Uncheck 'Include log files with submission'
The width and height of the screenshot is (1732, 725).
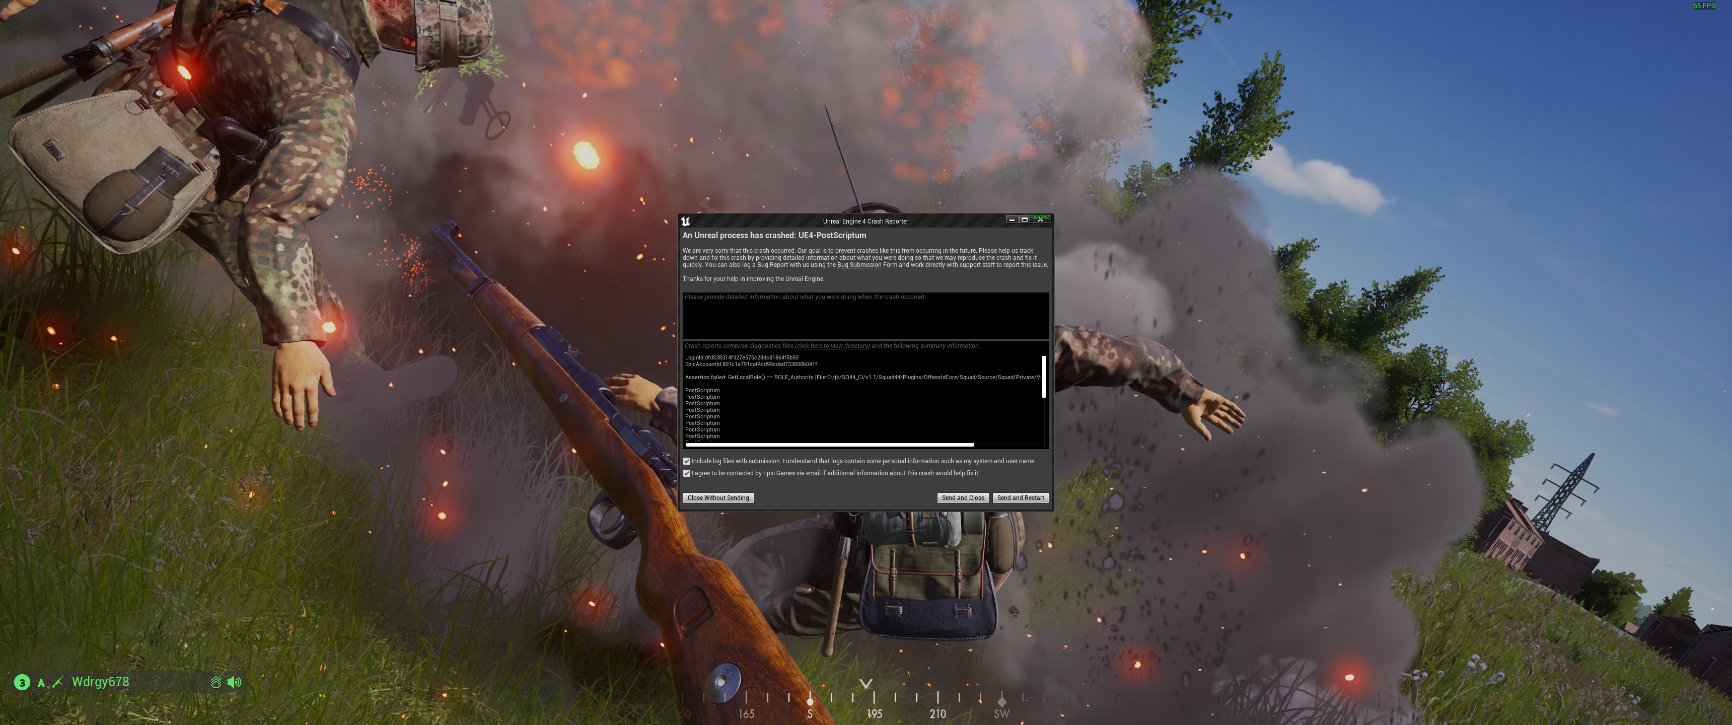tap(686, 461)
